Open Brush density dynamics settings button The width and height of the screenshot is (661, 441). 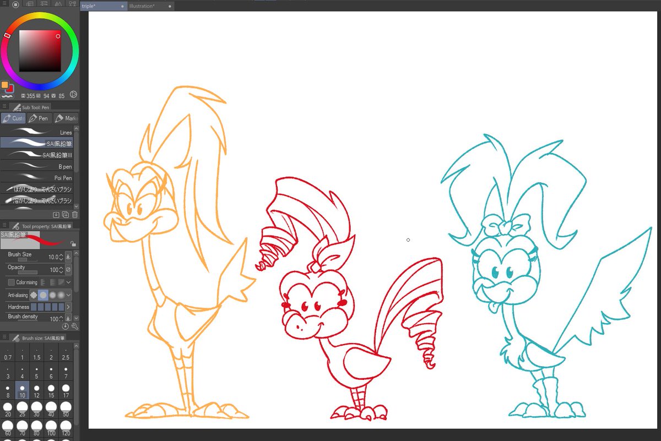click(x=68, y=318)
